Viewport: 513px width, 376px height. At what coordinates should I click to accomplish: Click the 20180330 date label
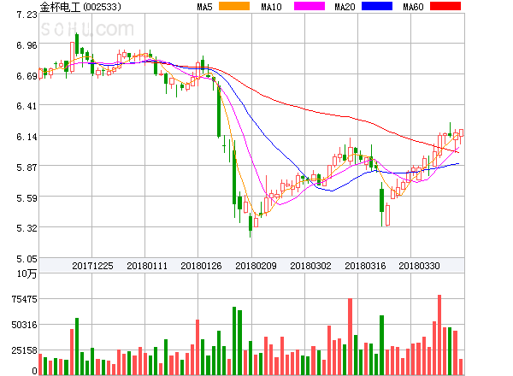point(419,266)
